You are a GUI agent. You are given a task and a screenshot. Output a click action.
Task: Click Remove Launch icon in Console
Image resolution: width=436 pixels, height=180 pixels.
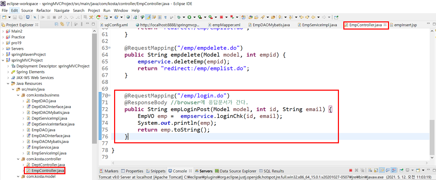356,170
